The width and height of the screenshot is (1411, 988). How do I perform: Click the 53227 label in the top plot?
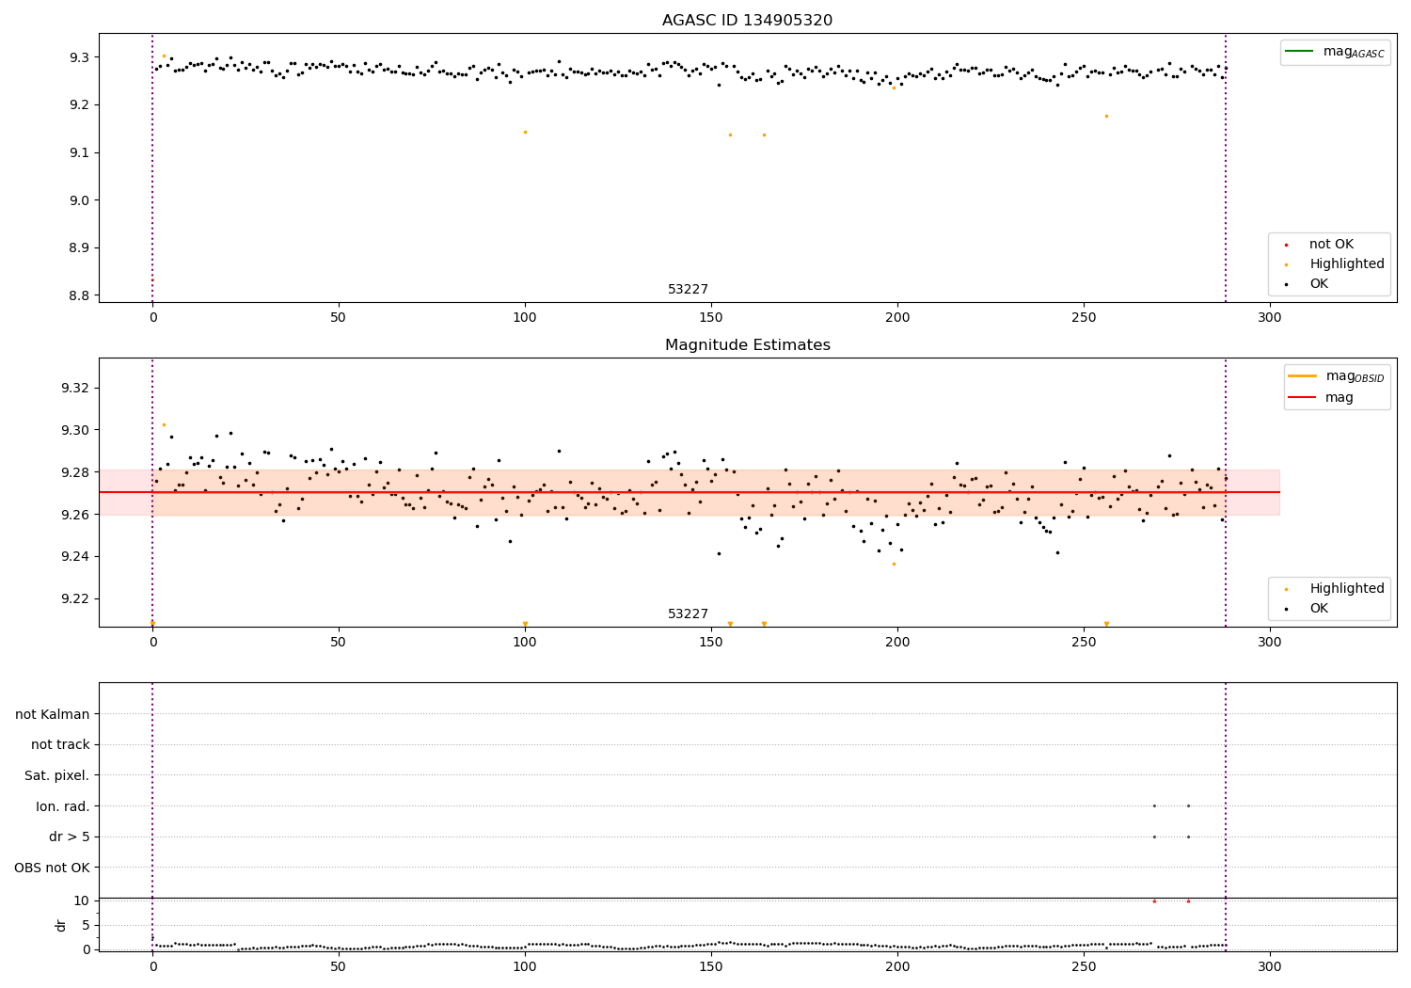(688, 290)
